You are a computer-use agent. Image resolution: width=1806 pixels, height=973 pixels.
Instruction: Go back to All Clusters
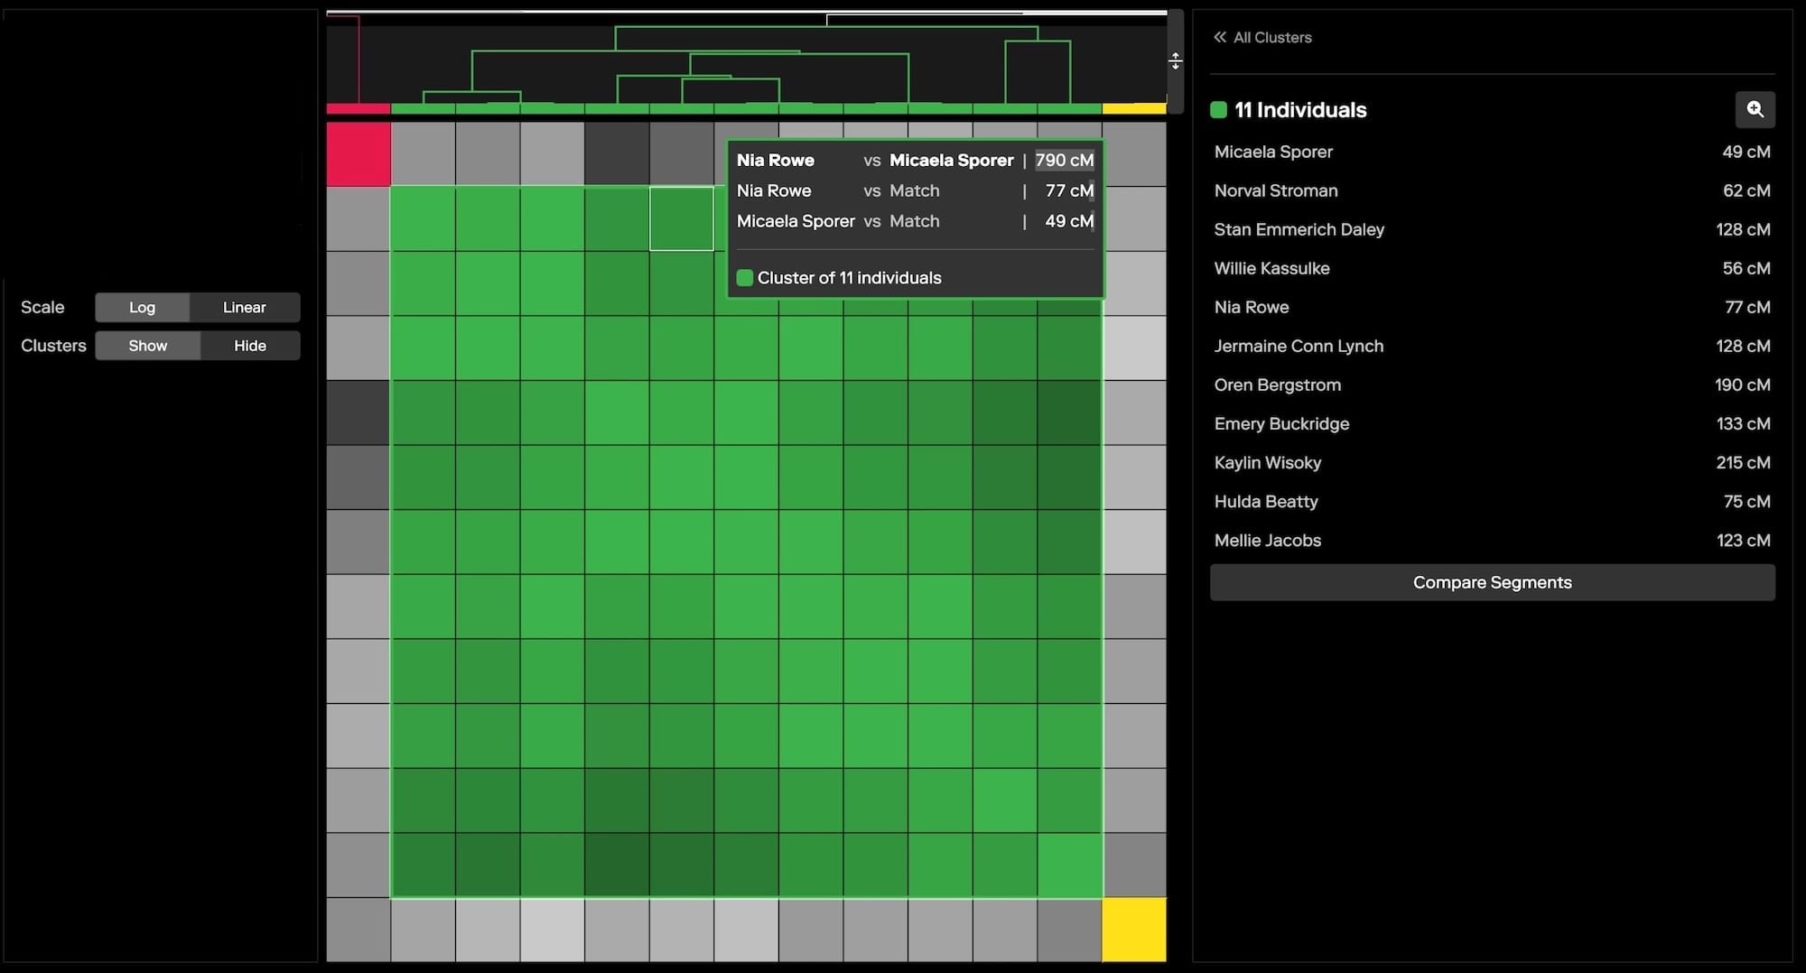pyautogui.click(x=1271, y=37)
